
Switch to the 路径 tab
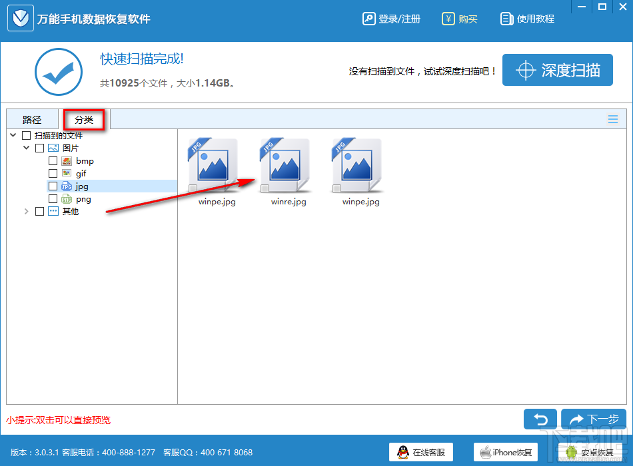(x=31, y=119)
